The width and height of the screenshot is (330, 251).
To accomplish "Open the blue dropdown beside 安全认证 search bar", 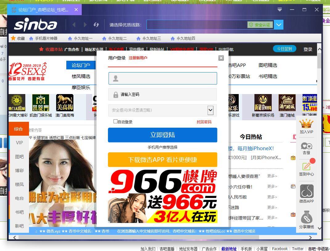I will point(278,25).
